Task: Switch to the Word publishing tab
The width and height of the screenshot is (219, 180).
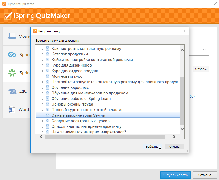Action: click(16, 109)
